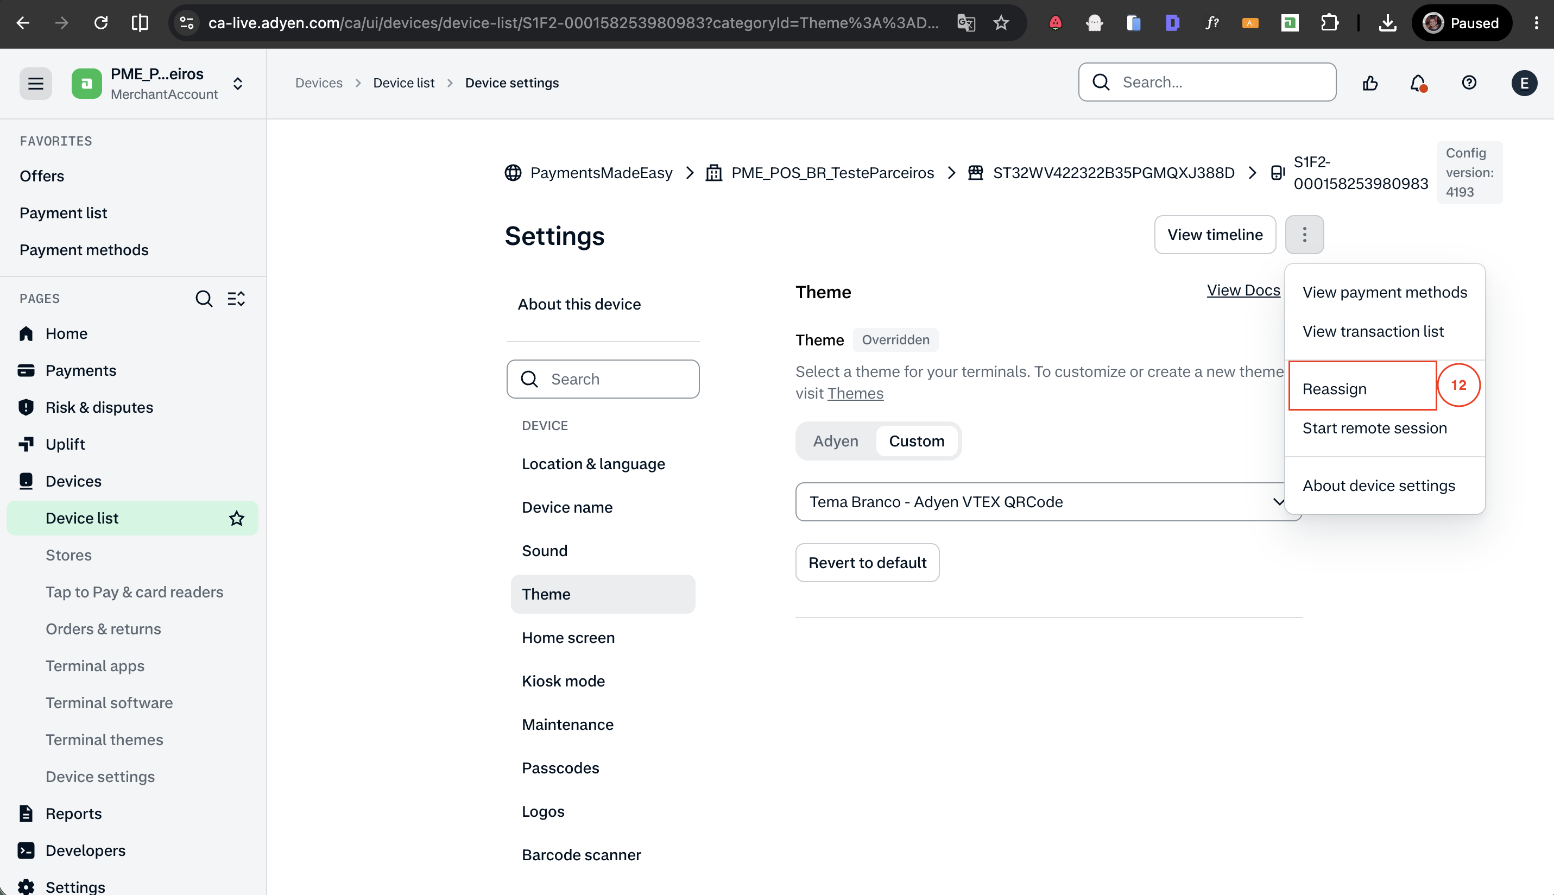
Task: Select the Adyen theme option
Action: [835, 441]
